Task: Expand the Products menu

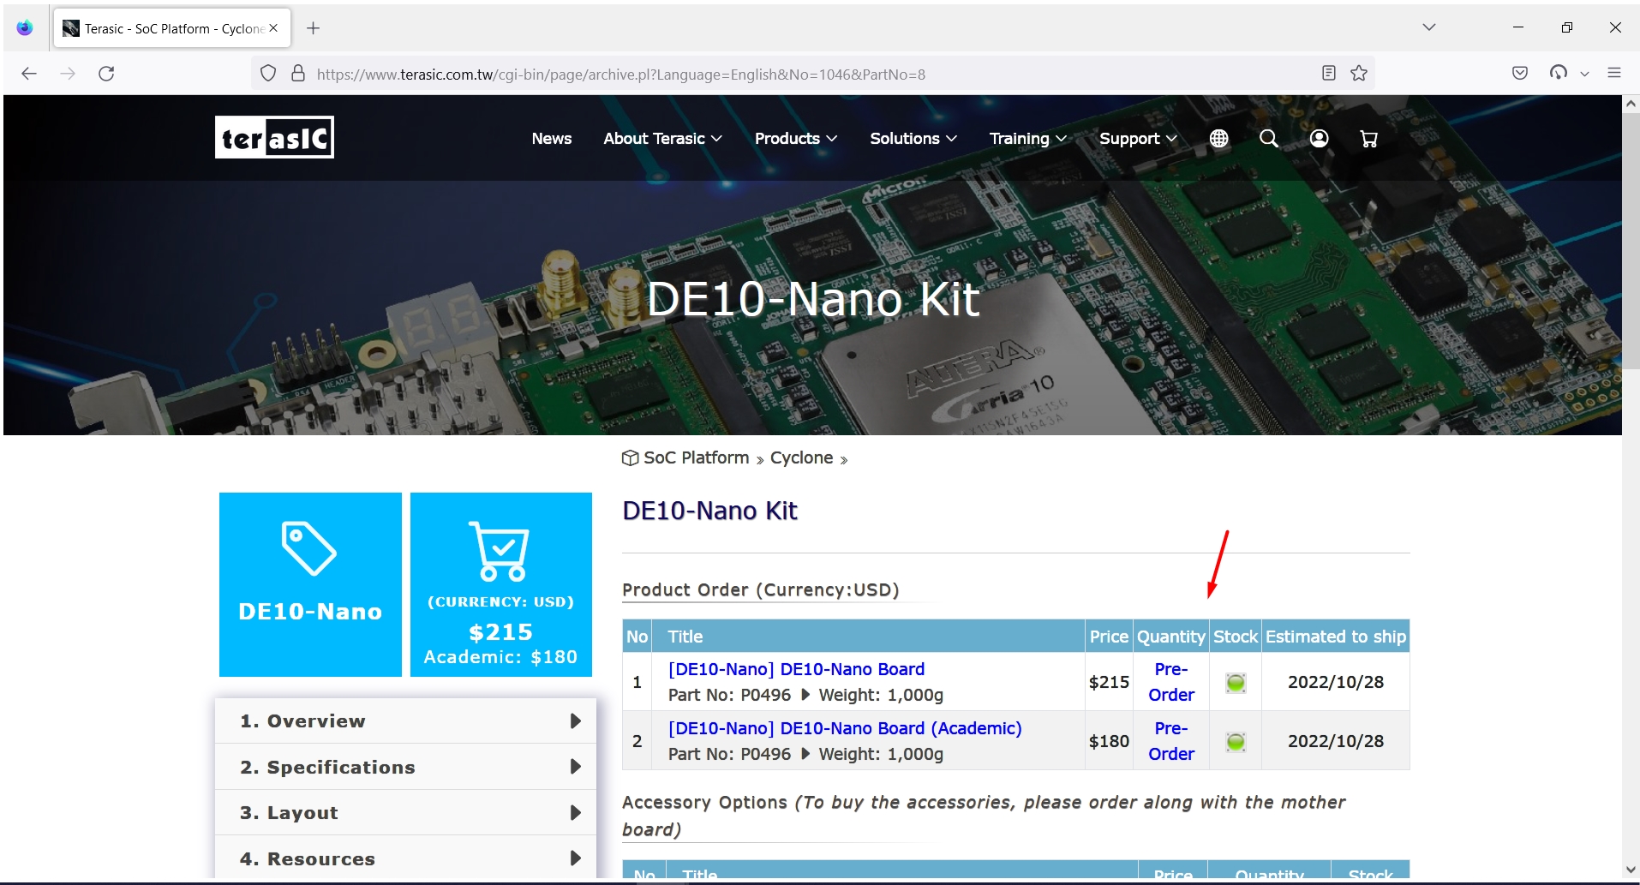Action: [x=796, y=138]
